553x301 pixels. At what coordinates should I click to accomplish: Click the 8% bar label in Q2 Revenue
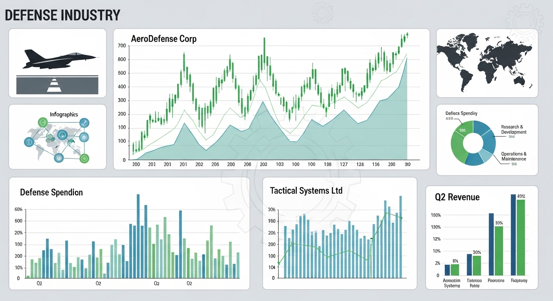tap(455, 261)
